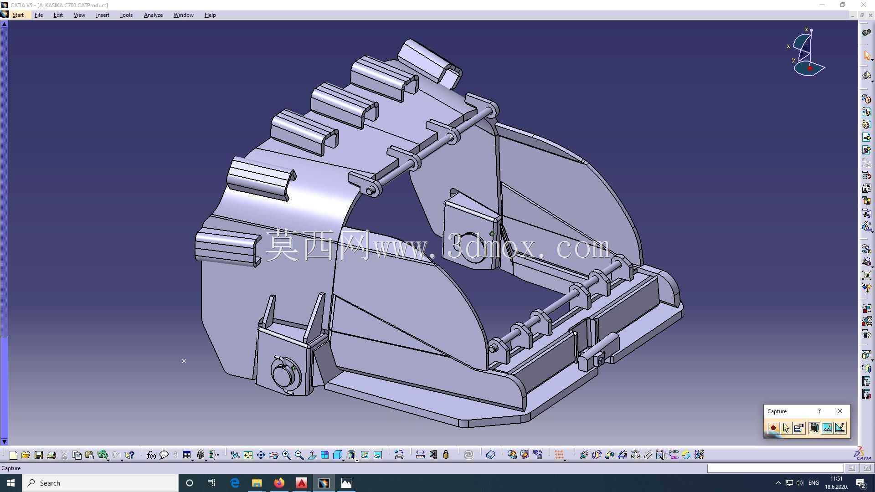
Task: Click the anchor Fix constraint icon
Action: (x=635, y=455)
